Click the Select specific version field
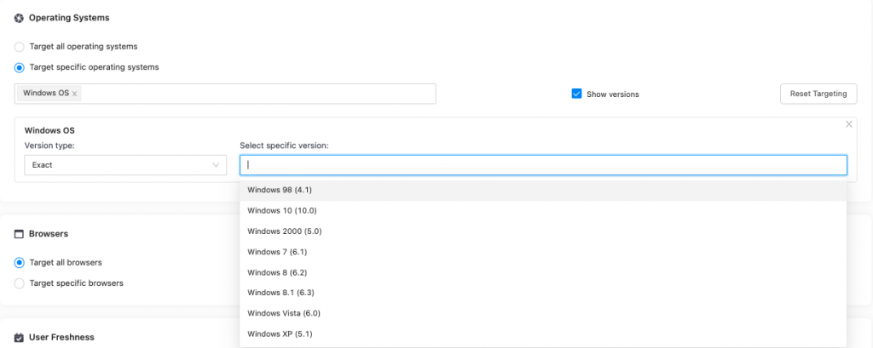This screenshot has width=873, height=348. click(543, 165)
